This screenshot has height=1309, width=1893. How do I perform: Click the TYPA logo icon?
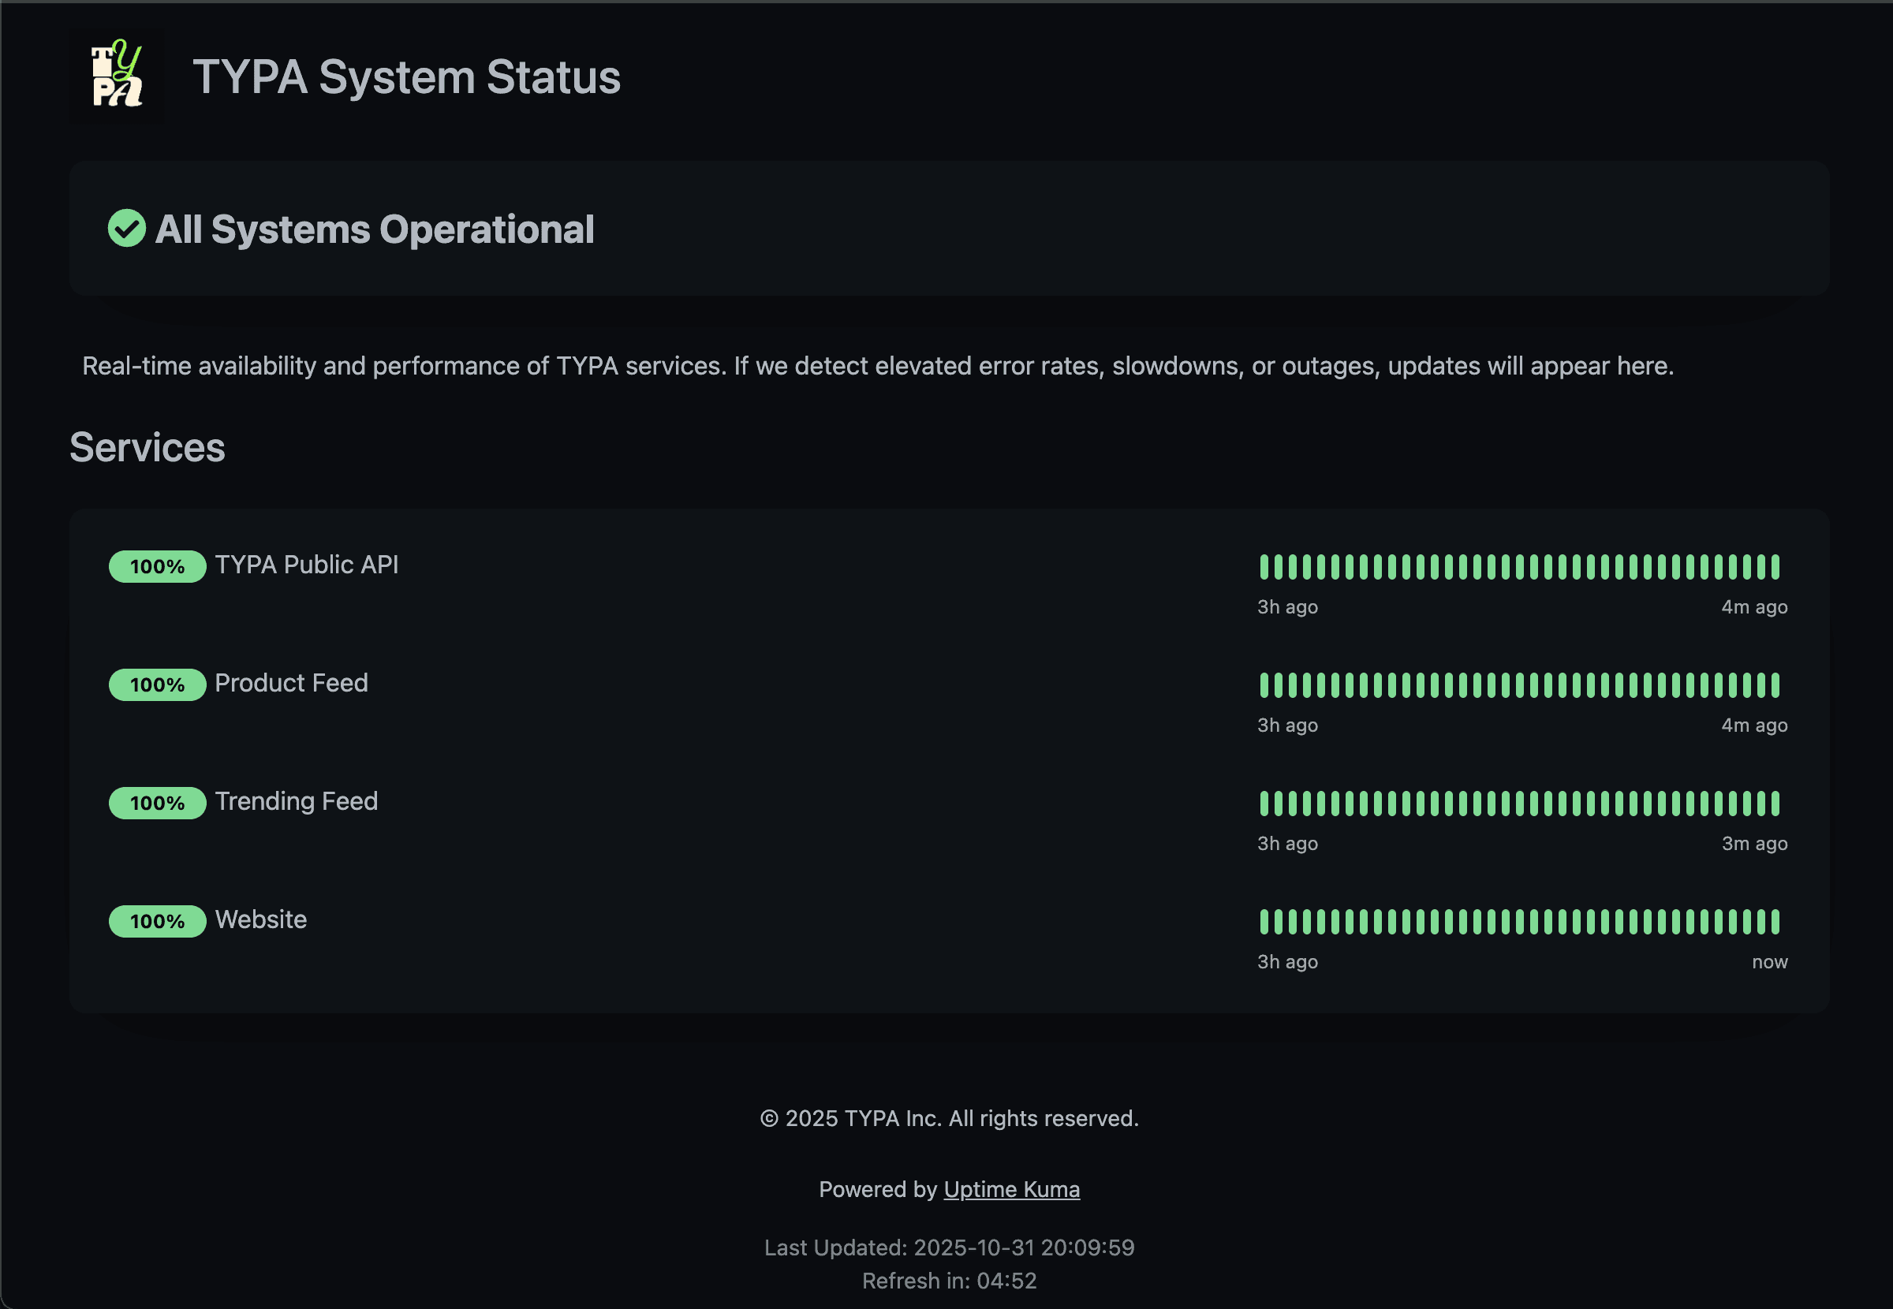pyautogui.click(x=117, y=76)
